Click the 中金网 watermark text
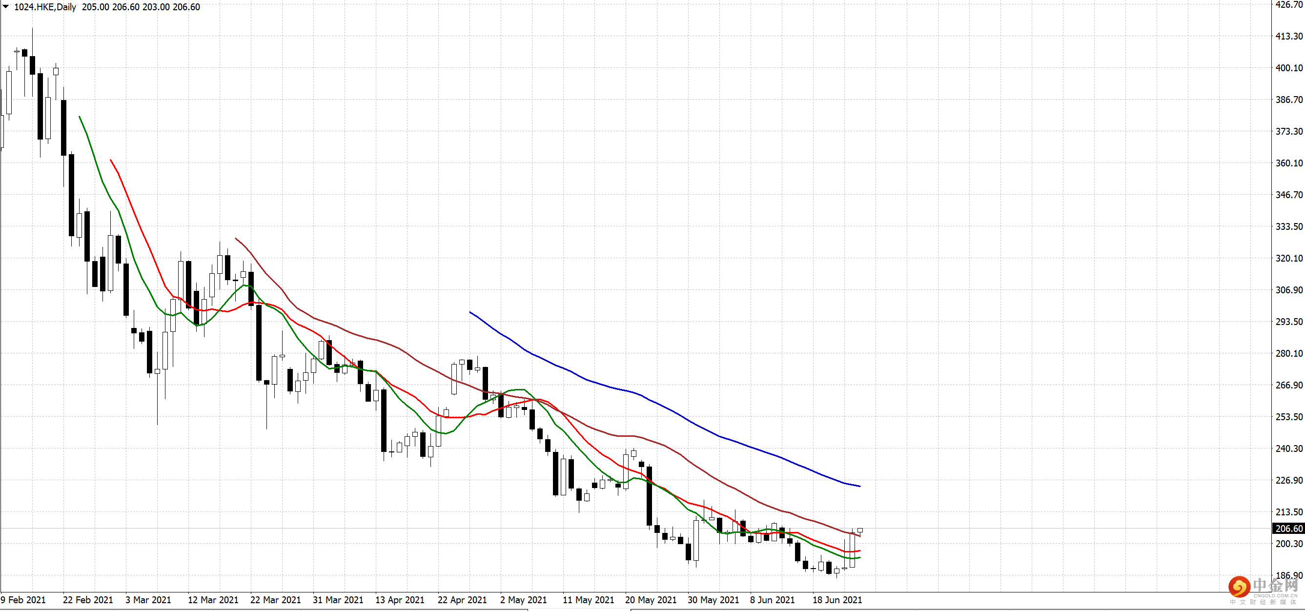Viewport: 1305px width, 611px height. [x=1275, y=586]
